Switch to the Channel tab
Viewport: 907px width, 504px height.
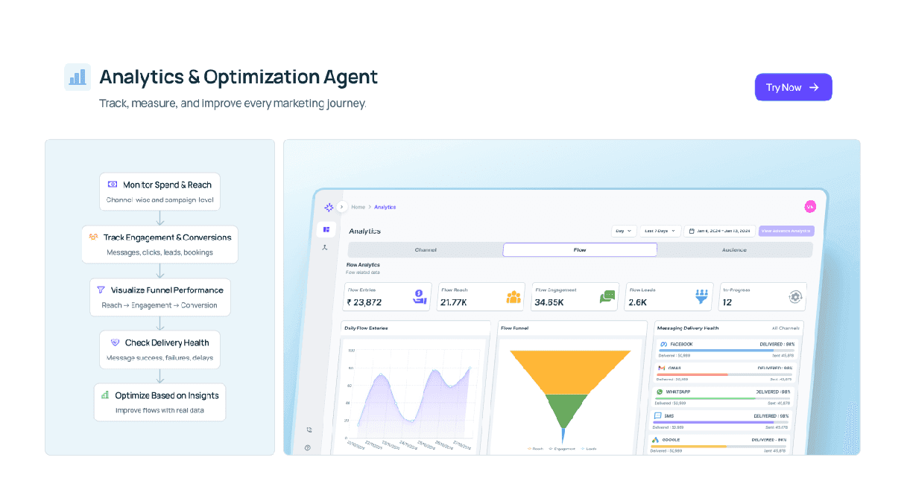tap(426, 250)
